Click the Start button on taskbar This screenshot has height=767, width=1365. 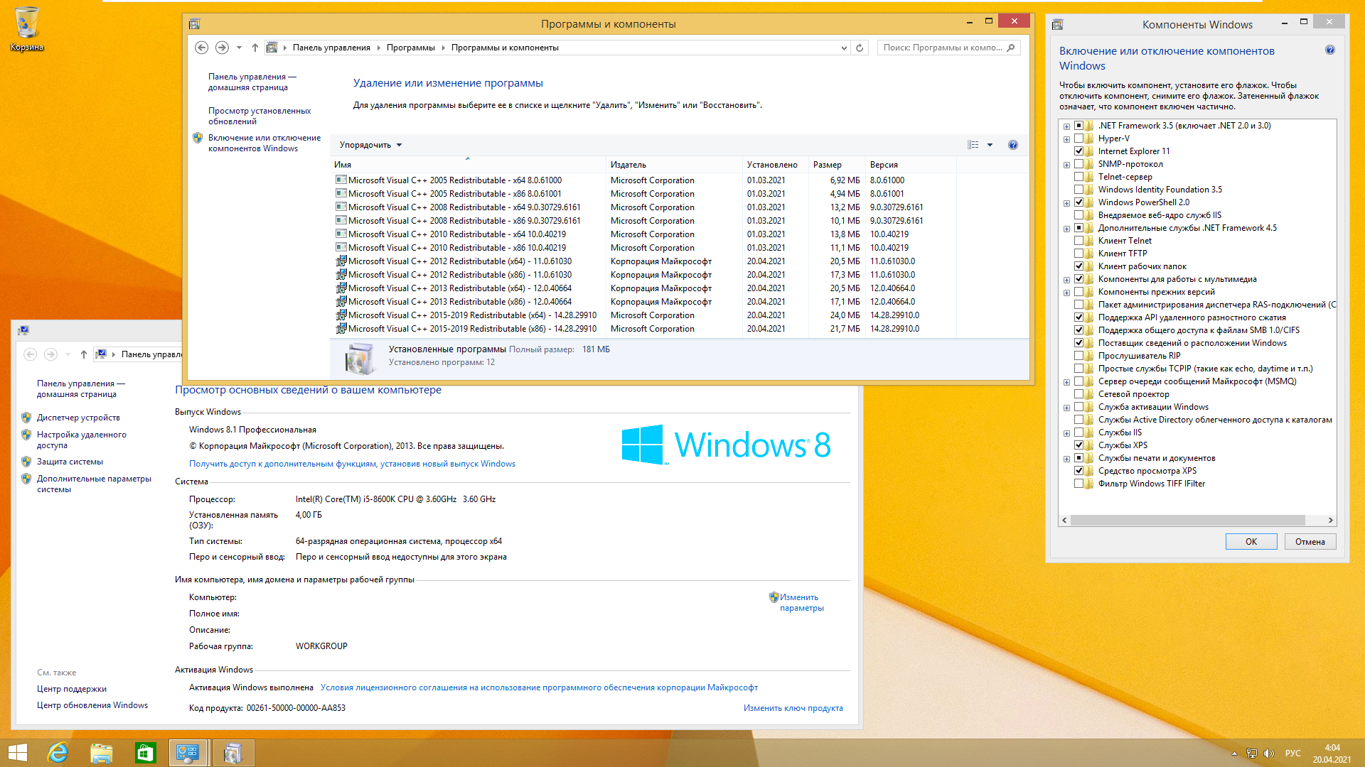pyautogui.click(x=18, y=753)
